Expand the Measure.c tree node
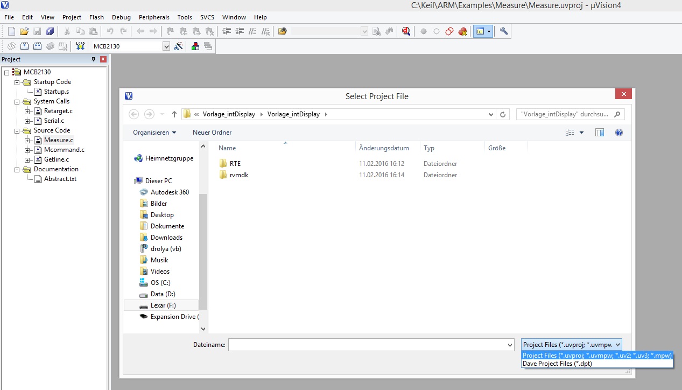The image size is (682, 390). 27,140
